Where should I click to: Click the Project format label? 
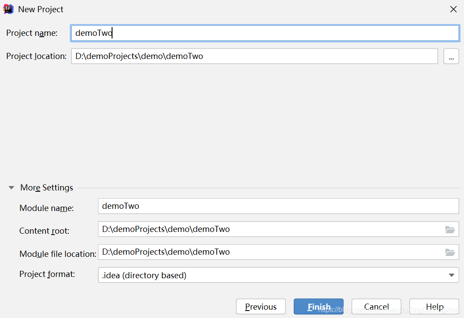pos(47,274)
